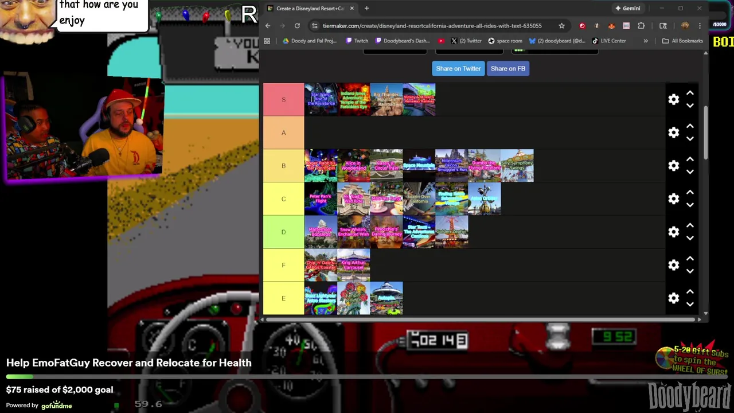The width and height of the screenshot is (734, 413).
Task: Move A tier row up with arrow
Action: point(690,126)
